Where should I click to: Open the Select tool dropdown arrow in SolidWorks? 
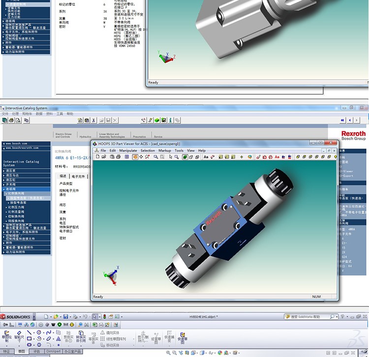100,317
